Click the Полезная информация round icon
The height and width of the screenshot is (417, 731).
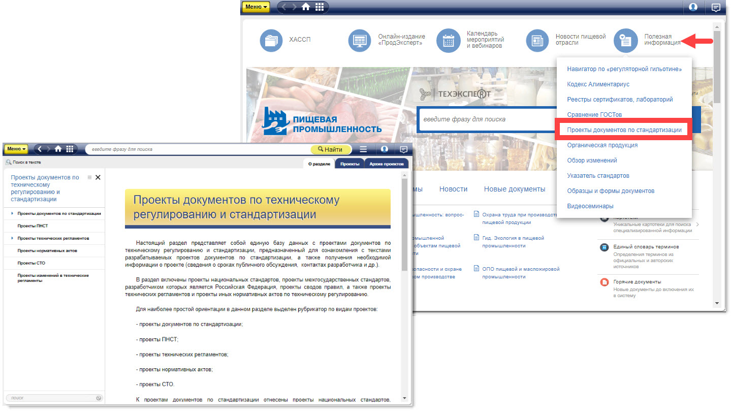coord(625,40)
